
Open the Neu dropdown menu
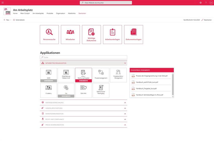tap(7, 20)
